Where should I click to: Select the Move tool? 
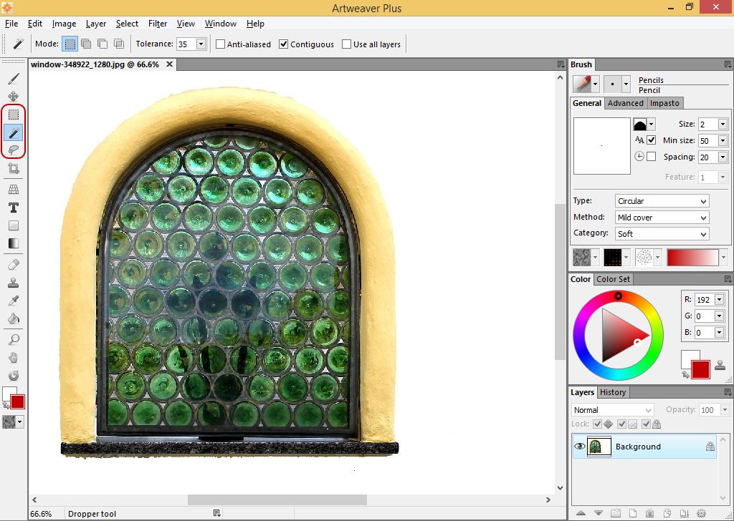pos(13,97)
